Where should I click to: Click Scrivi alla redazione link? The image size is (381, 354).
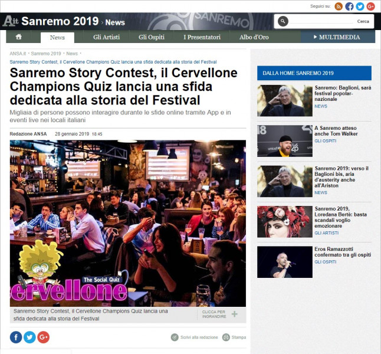[199, 337]
